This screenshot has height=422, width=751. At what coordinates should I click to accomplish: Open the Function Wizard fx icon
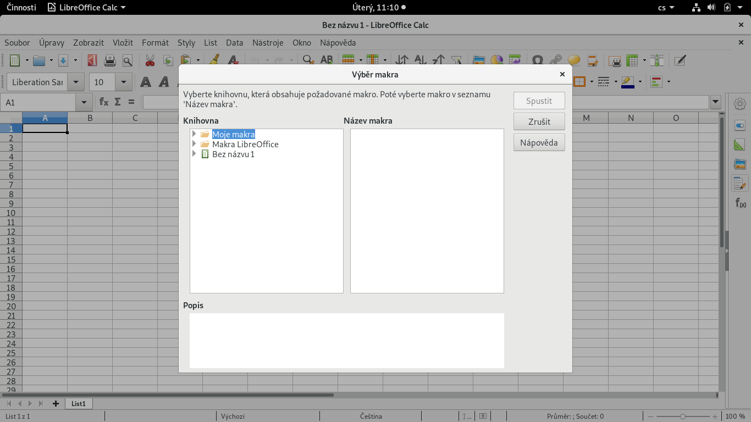pyautogui.click(x=103, y=102)
